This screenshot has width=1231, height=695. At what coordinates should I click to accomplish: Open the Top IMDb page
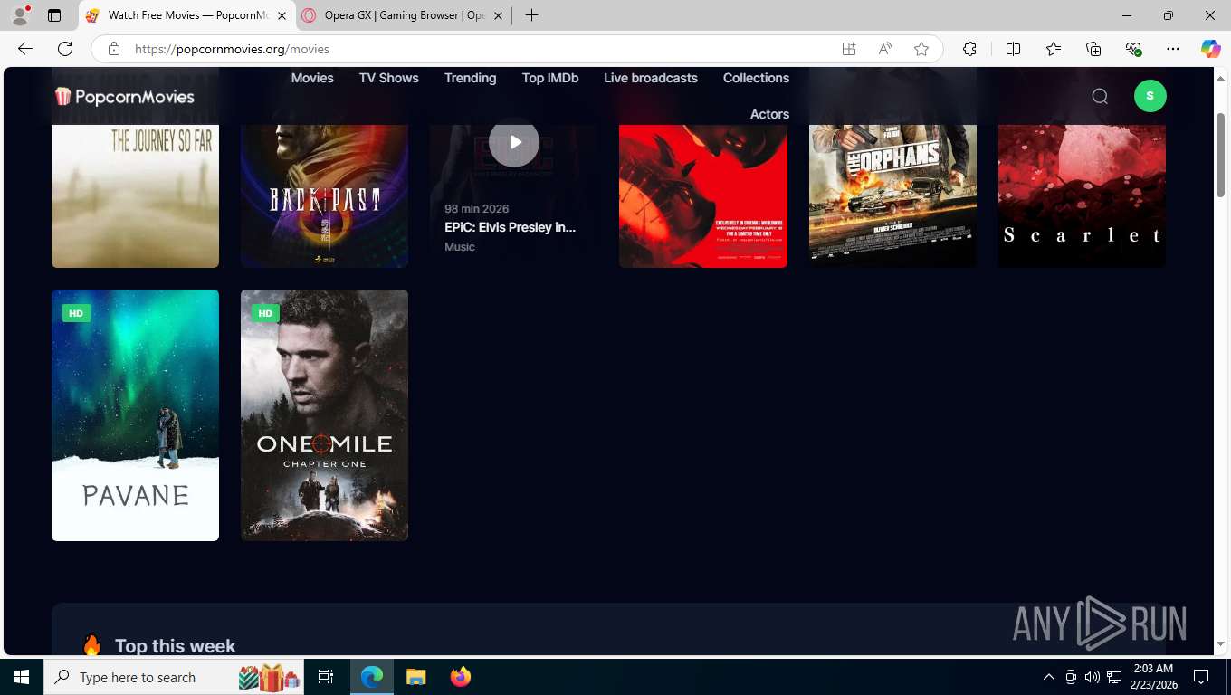tap(550, 78)
